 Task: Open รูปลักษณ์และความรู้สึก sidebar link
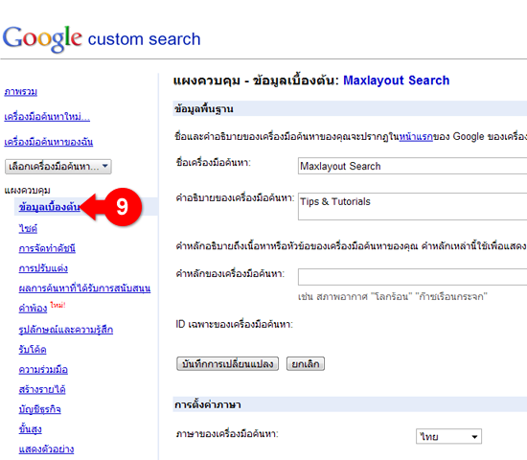tap(66, 330)
